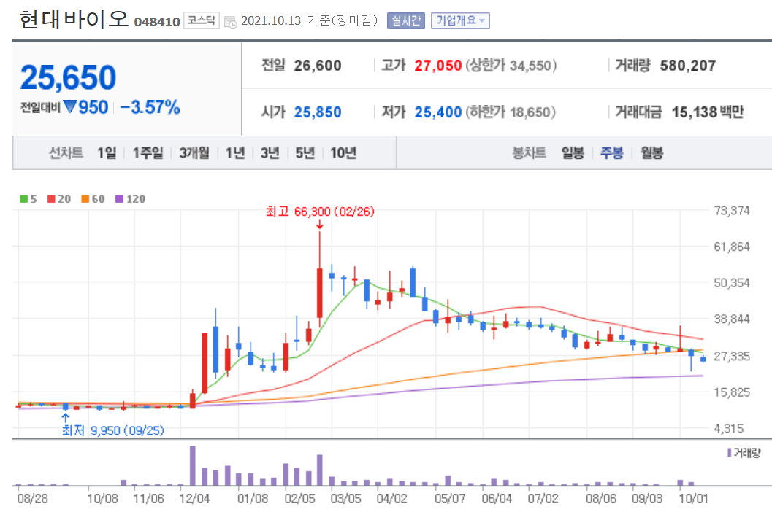
Task: Click the tallest volume bar near 12/04
Action: [x=193, y=466]
